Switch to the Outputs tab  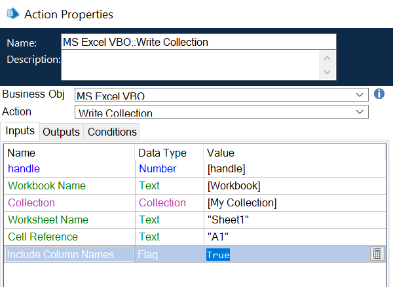(61, 132)
